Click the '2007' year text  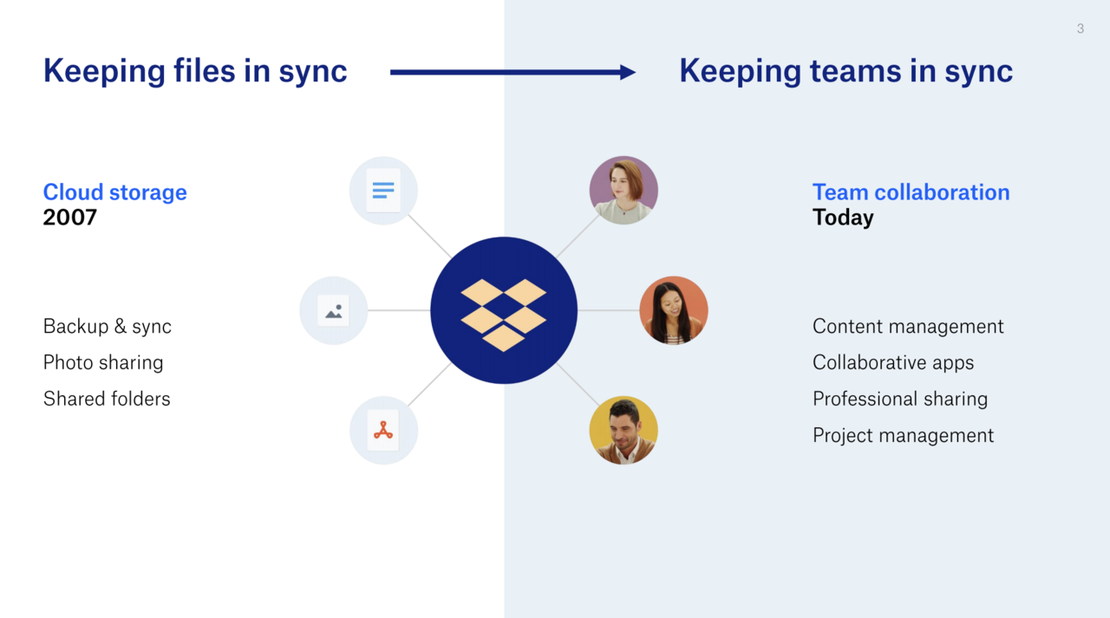click(x=70, y=218)
